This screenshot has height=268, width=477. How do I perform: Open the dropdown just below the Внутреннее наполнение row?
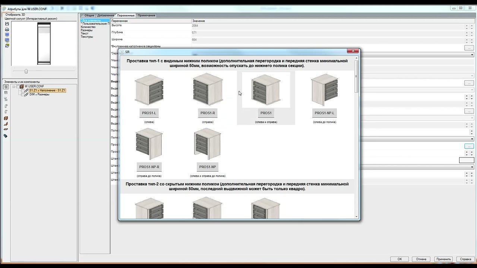point(472,55)
